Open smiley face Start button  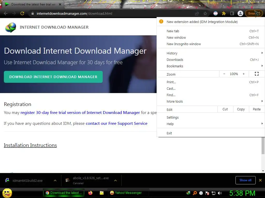point(7,193)
